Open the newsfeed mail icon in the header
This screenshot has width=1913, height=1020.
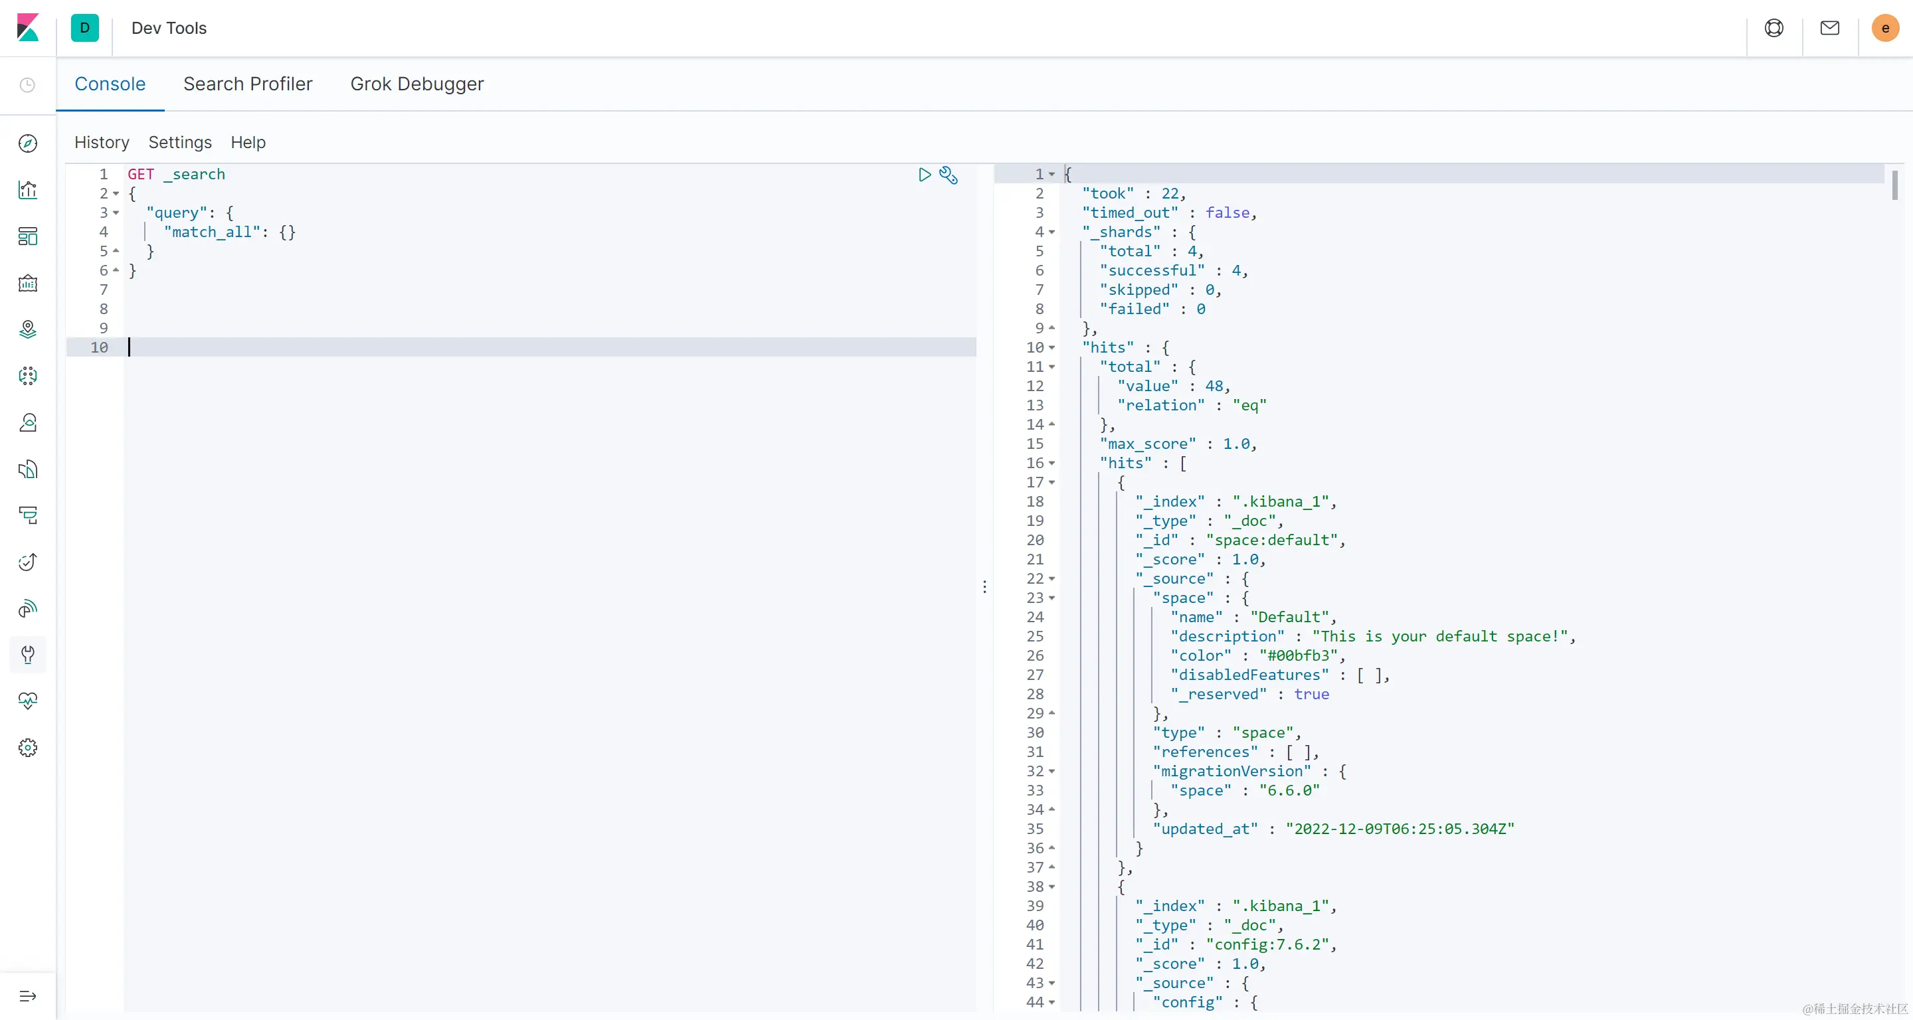1829,28
